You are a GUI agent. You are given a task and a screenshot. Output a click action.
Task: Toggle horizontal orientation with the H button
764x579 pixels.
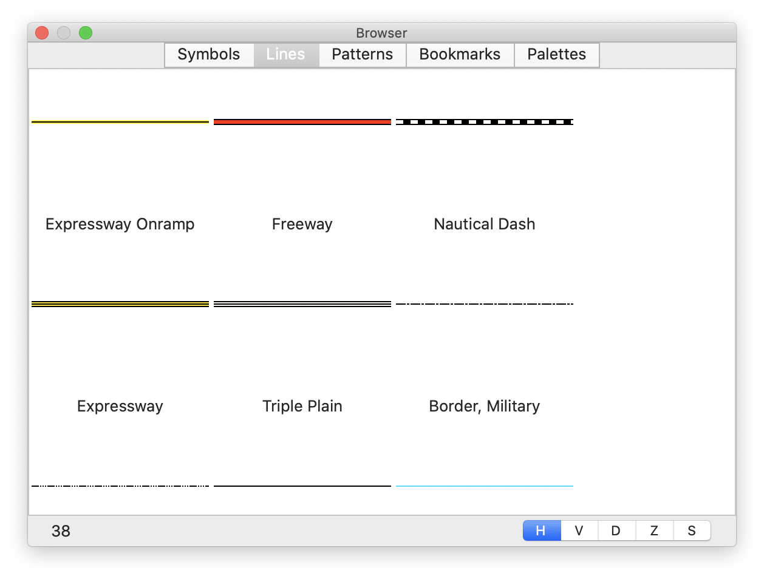pos(541,530)
